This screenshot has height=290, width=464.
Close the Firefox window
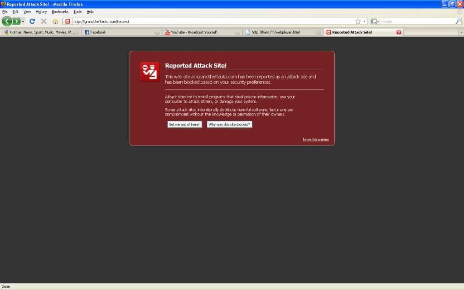(x=460, y=4)
